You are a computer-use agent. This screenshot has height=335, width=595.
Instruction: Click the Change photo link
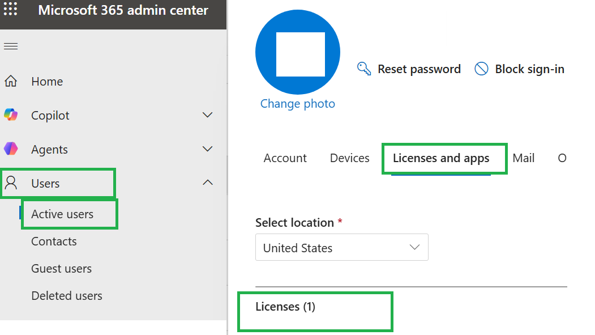pyautogui.click(x=298, y=104)
